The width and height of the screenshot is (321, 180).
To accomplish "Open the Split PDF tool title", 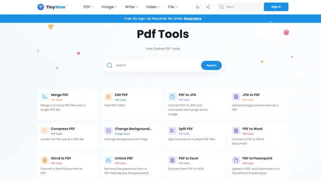I will coord(186,129).
